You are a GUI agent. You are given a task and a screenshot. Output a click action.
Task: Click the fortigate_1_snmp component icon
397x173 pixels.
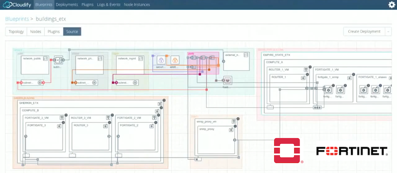tap(350, 78)
